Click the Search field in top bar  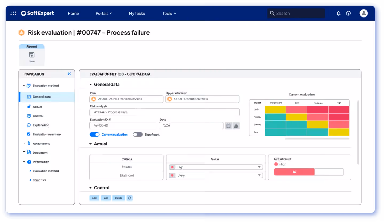(x=296, y=13)
